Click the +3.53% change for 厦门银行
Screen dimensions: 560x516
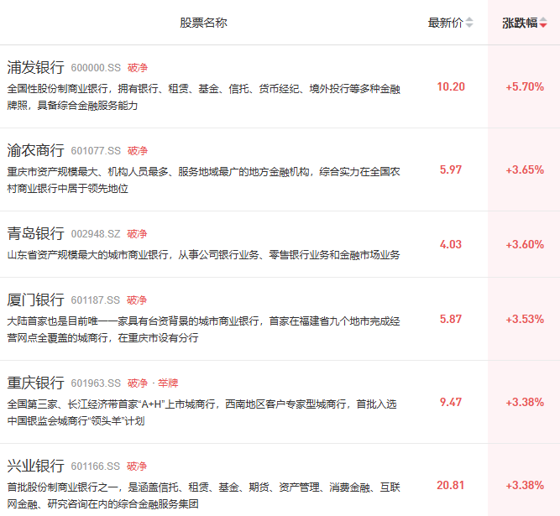[x=525, y=319]
